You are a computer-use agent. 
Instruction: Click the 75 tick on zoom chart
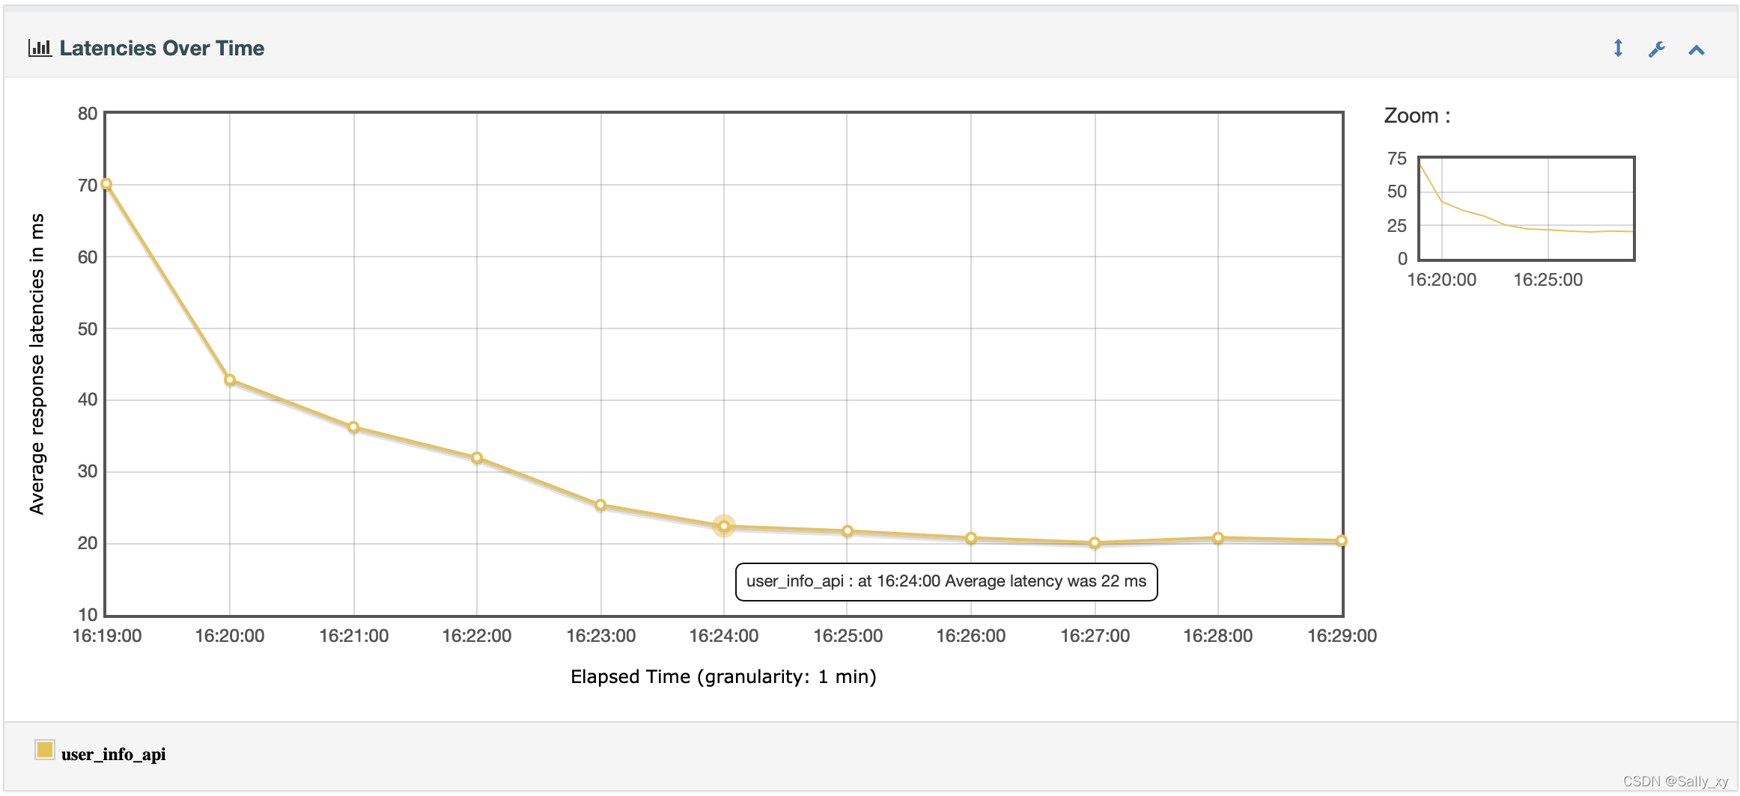click(x=1397, y=159)
